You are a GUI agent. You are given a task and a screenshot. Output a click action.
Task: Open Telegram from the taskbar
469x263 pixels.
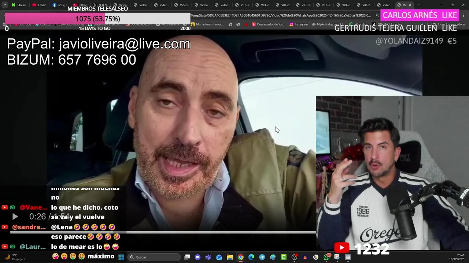pos(262,257)
